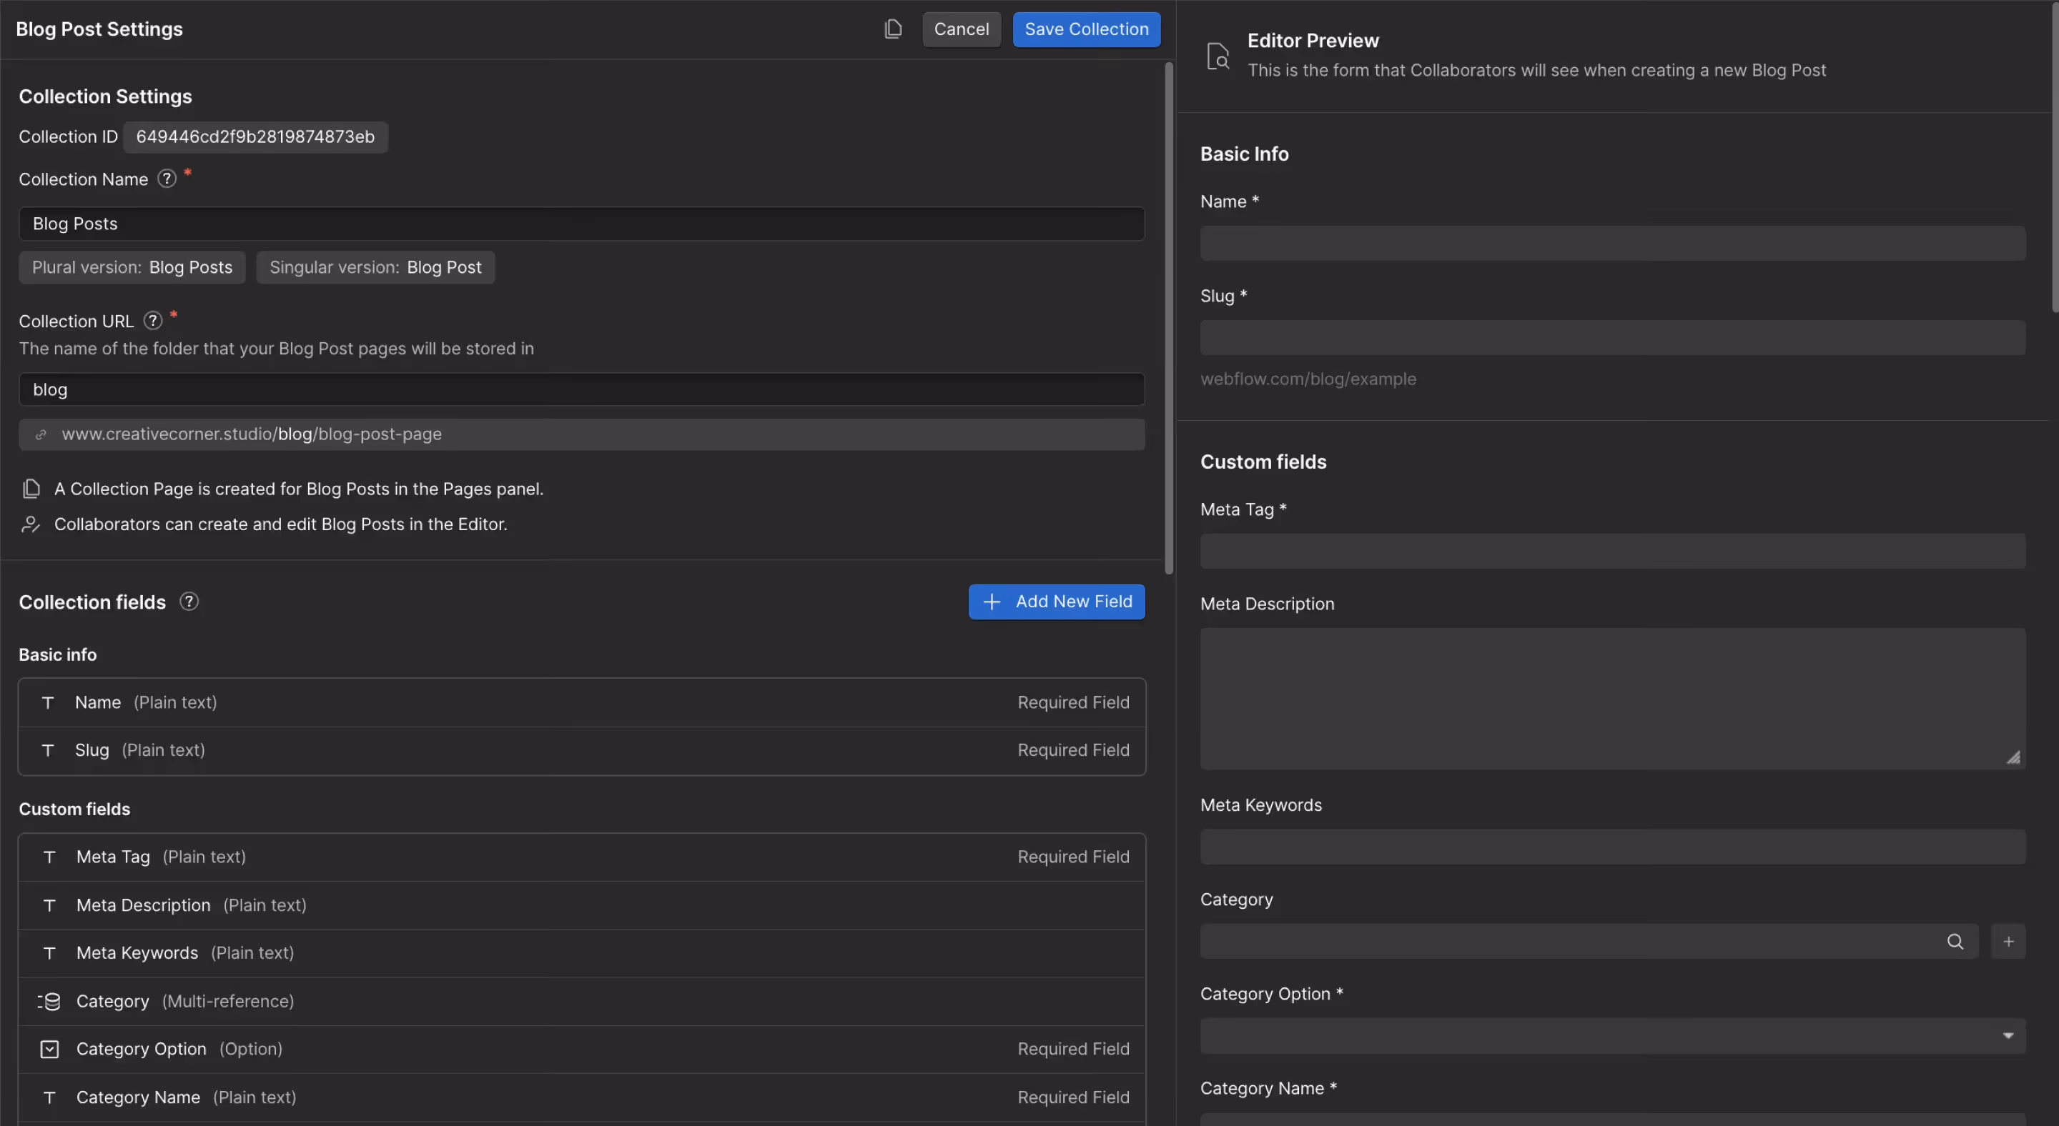The image size is (2059, 1126).
Task: Focus the Collection URL input containing blog
Action: click(x=581, y=389)
